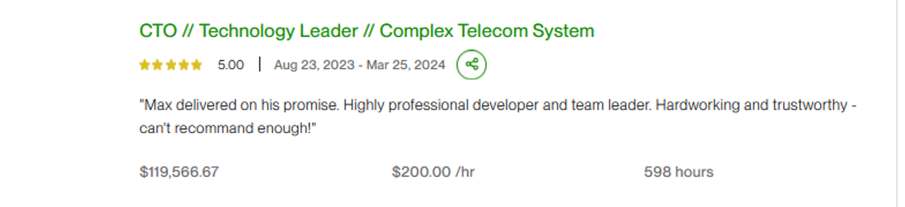Click the $119,566.67 total earnings amount

tap(179, 172)
